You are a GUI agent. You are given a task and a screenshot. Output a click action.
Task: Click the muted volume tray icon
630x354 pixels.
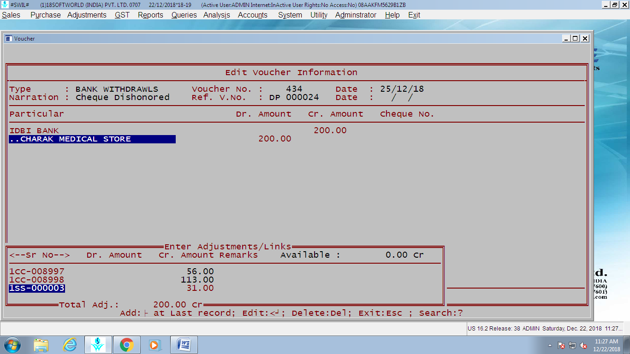pos(583,345)
